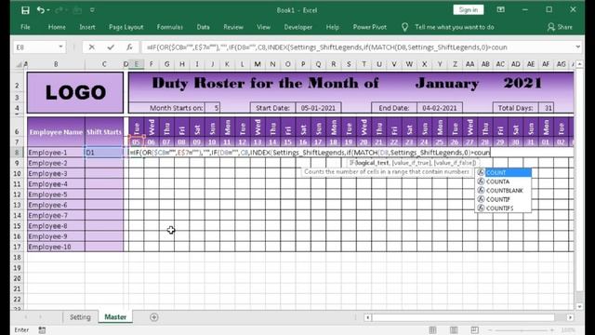The width and height of the screenshot is (595, 335).
Task: Switch to the Home ribbon tab
Action: (x=57, y=27)
